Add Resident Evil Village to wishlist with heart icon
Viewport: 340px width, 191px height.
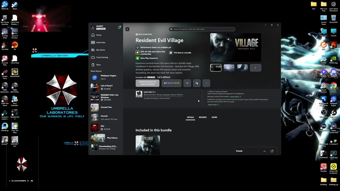(x=187, y=83)
